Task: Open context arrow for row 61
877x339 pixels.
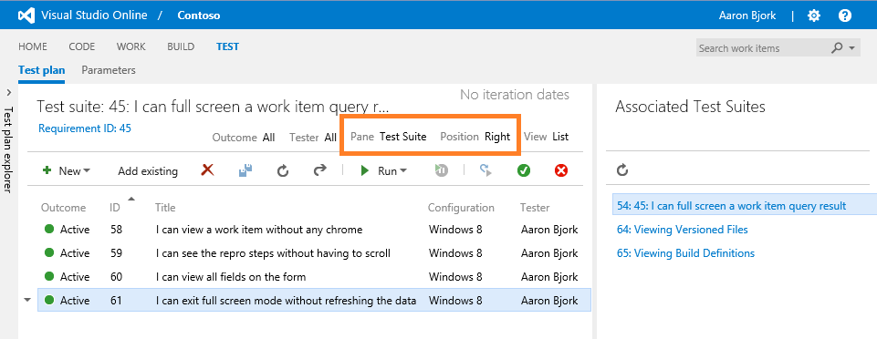Action: [27, 300]
